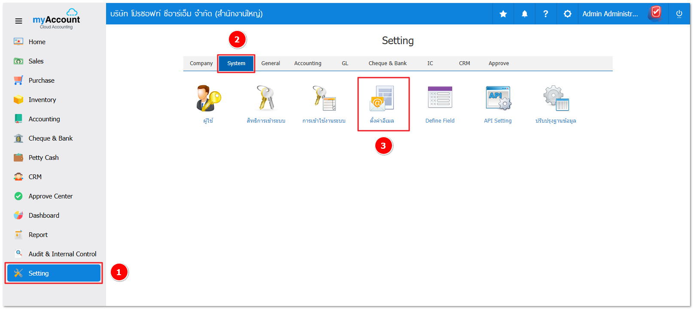The width and height of the screenshot is (693, 309).
Task: Open Admin Administrator user menu
Action: (x=610, y=14)
